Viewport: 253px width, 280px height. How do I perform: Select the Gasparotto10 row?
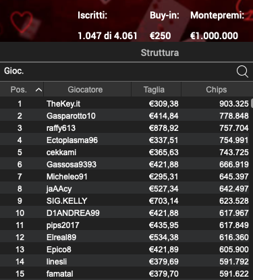(x=125, y=116)
